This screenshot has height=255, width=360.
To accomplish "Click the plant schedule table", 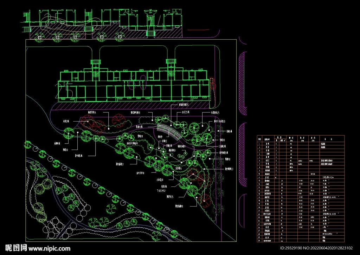I will click(301, 189).
